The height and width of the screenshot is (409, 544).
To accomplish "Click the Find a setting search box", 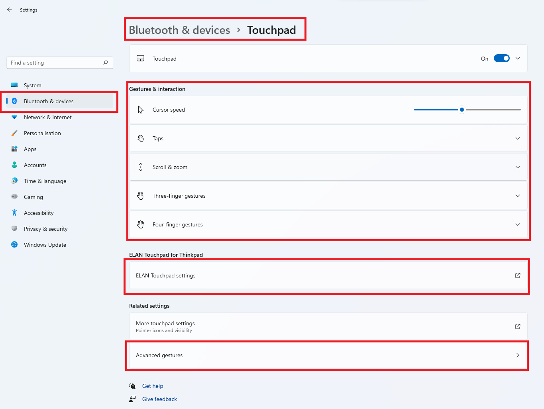I will click(59, 63).
